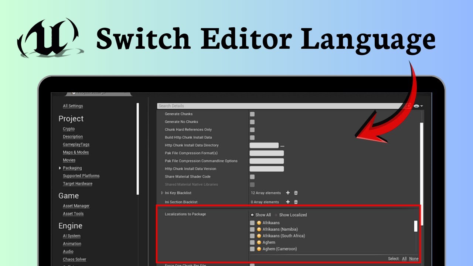Open All Settings in sidebar
This screenshot has height=266, width=473.
click(x=73, y=106)
